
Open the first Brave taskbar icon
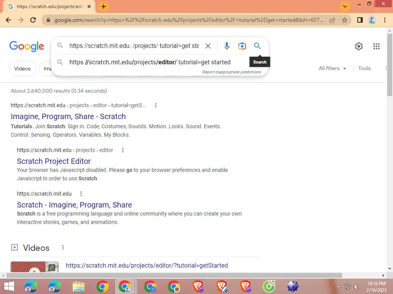click(x=198, y=286)
